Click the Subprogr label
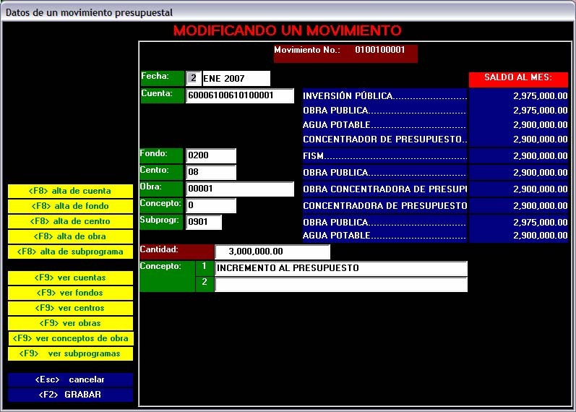 (161, 222)
